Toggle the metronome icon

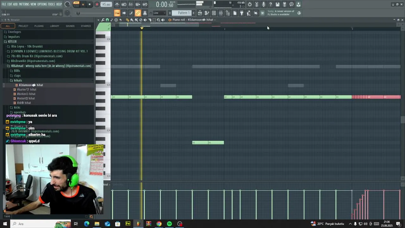click(x=117, y=4)
